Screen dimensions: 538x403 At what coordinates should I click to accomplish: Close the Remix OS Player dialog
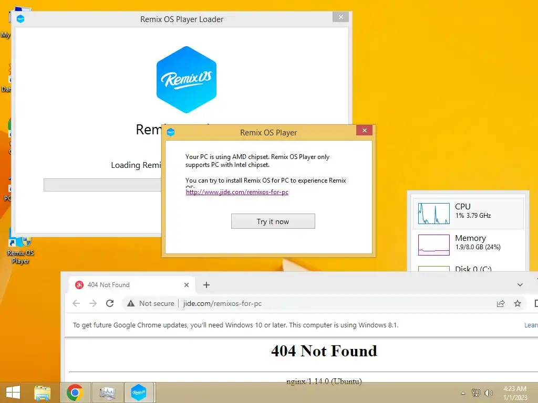[365, 130]
